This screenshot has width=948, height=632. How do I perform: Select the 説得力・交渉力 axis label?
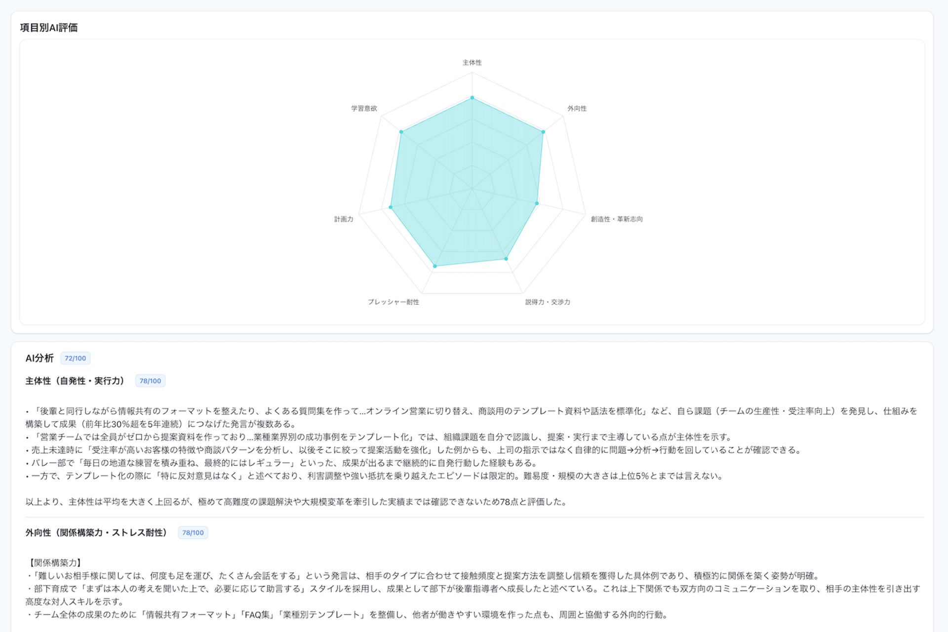(548, 302)
